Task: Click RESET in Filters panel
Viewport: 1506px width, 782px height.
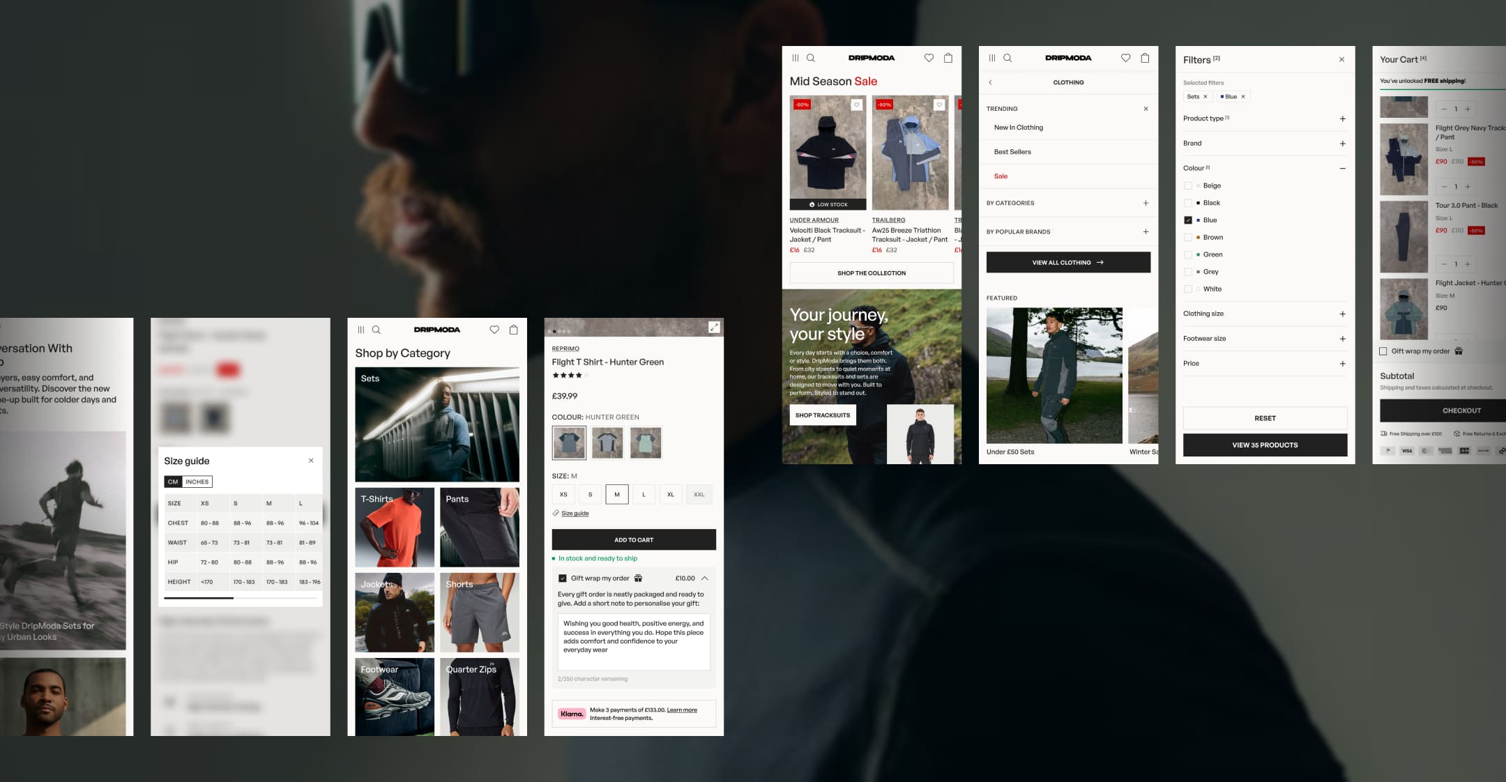Action: pos(1265,418)
